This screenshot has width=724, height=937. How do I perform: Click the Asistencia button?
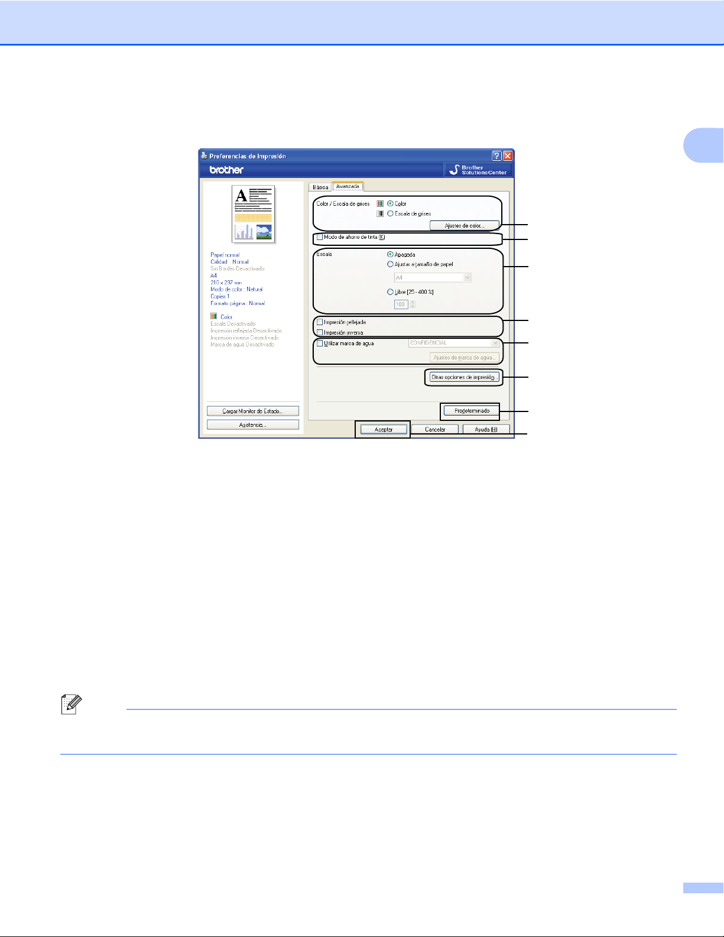[253, 425]
